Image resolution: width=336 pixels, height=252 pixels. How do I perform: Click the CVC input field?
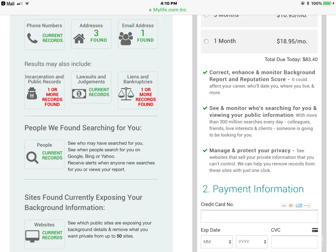tap(294, 242)
